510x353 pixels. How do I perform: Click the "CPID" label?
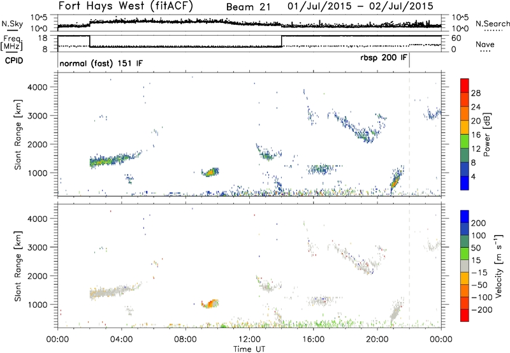point(14,61)
